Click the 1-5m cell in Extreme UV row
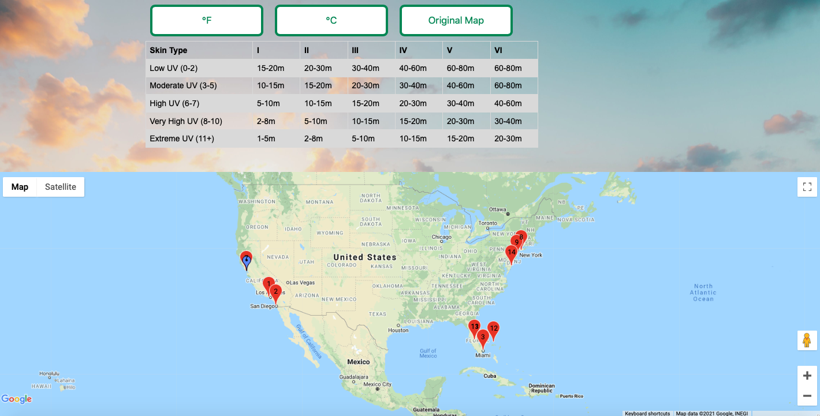Image resolution: width=820 pixels, height=416 pixels. [276, 138]
